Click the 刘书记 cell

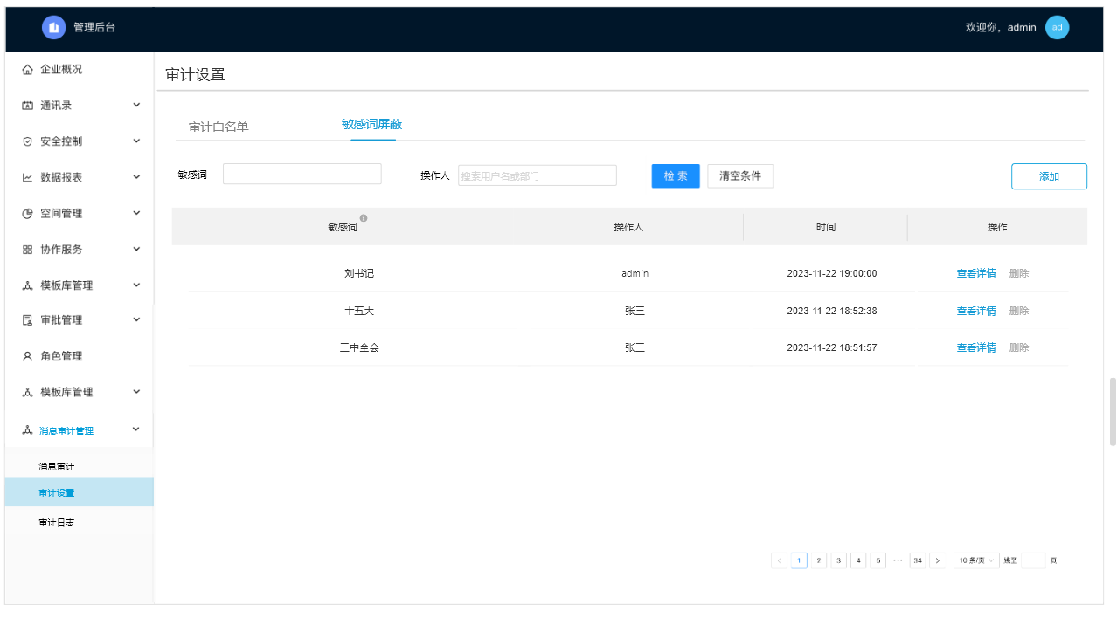click(x=359, y=273)
